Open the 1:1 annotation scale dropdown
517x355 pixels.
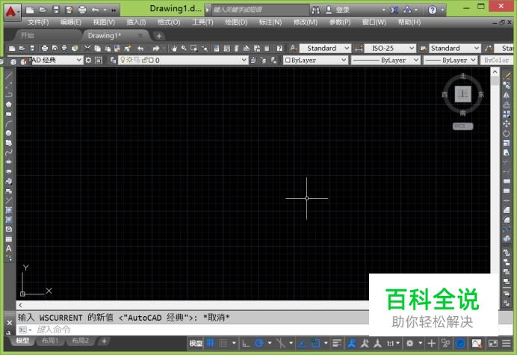point(393,344)
